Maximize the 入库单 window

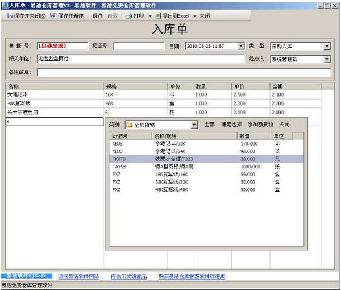tap(327, 6)
